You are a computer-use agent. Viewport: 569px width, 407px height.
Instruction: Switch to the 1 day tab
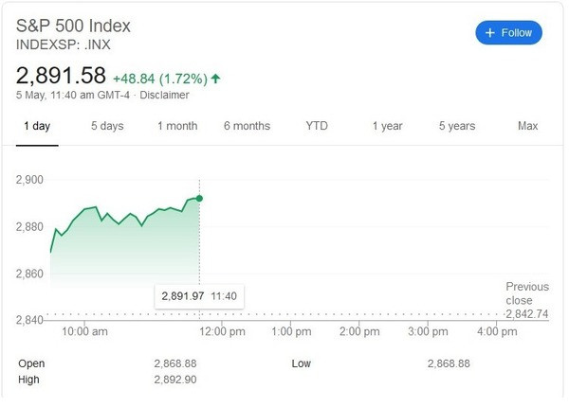coord(37,126)
